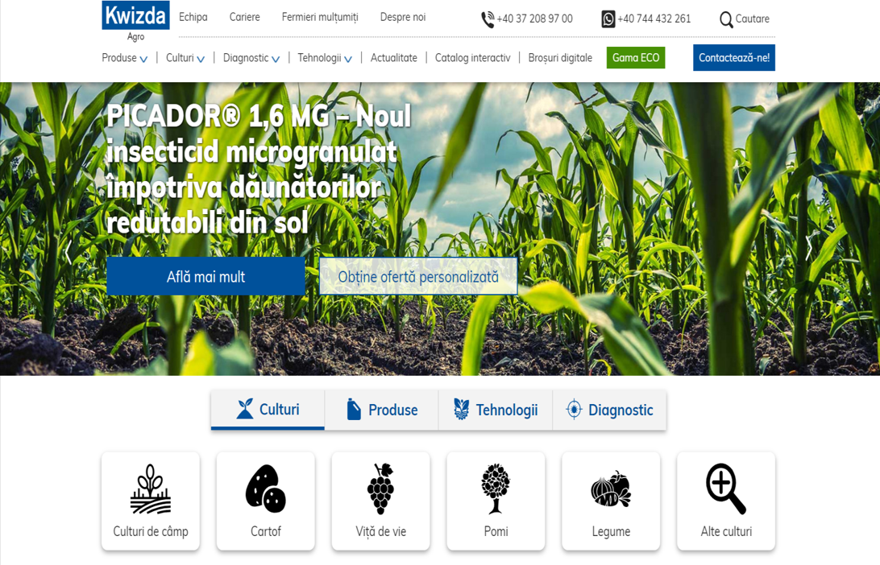This screenshot has height=565, width=880.
Task: Open the Actualitate menu item
Action: pyautogui.click(x=394, y=58)
